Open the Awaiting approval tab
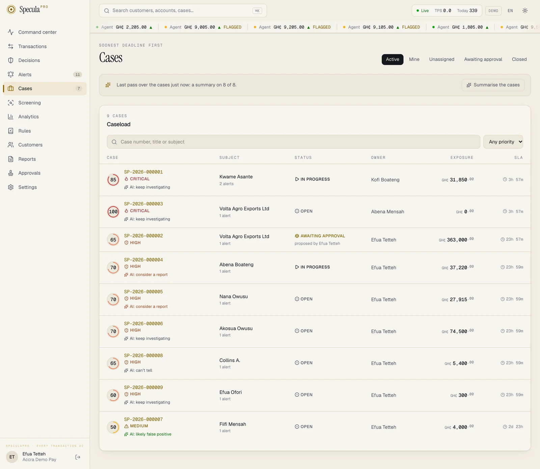Viewport: 540px width, 469px height. (483, 59)
